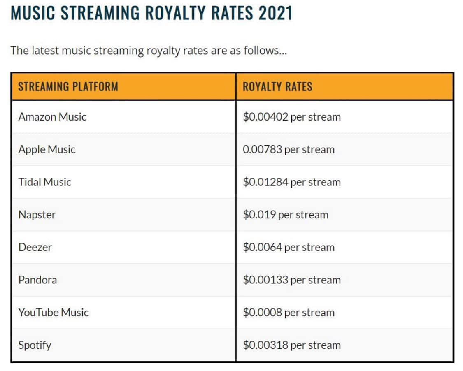Click the Napster platform cell
Viewport: 463px width, 371px height.
[x=37, y=215]
